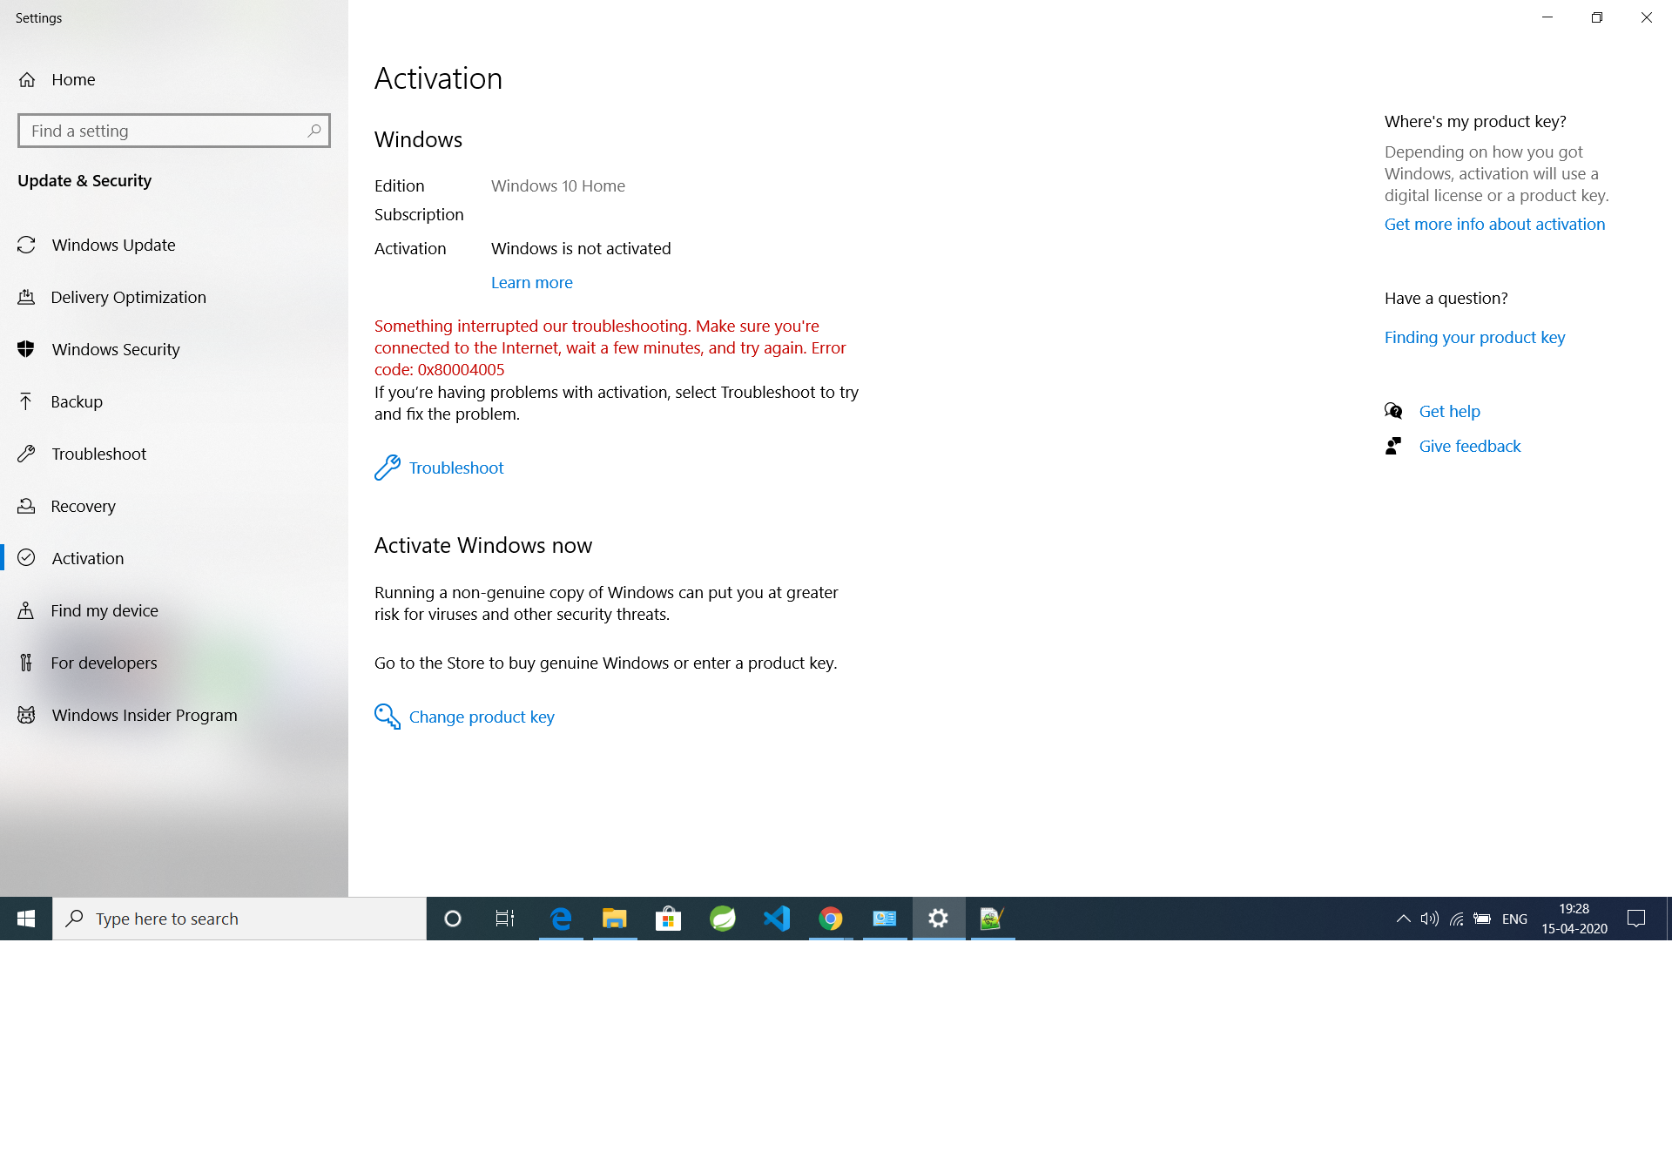Viewport: 1672px width, 1158px height.
Task: Click the Update & Security heading
Action: pyautogui.click(x=84, y=180)
